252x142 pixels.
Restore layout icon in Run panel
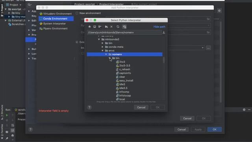coord(7,132)
